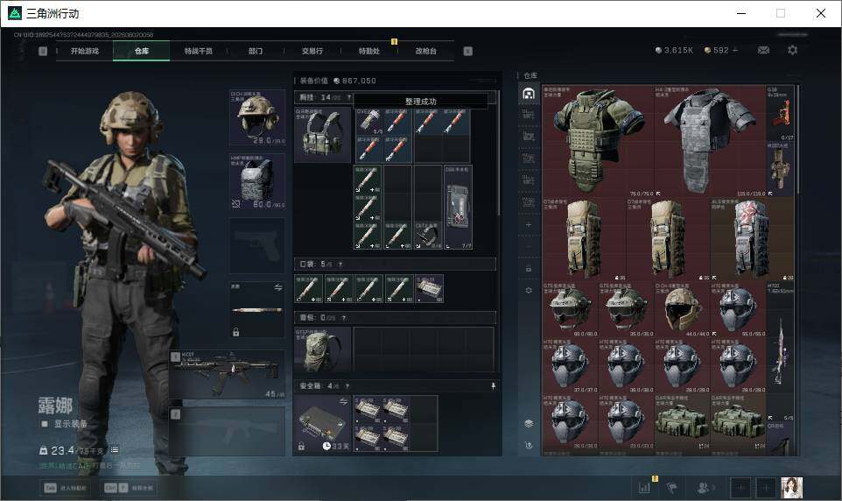Screen dimensions: 842x501
Task: Click the plus icon beside 592 currency
Action: 735,50
